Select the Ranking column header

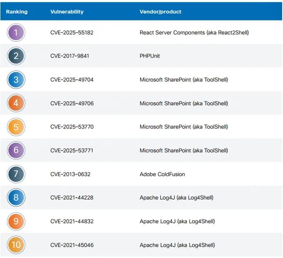point(17,12)
